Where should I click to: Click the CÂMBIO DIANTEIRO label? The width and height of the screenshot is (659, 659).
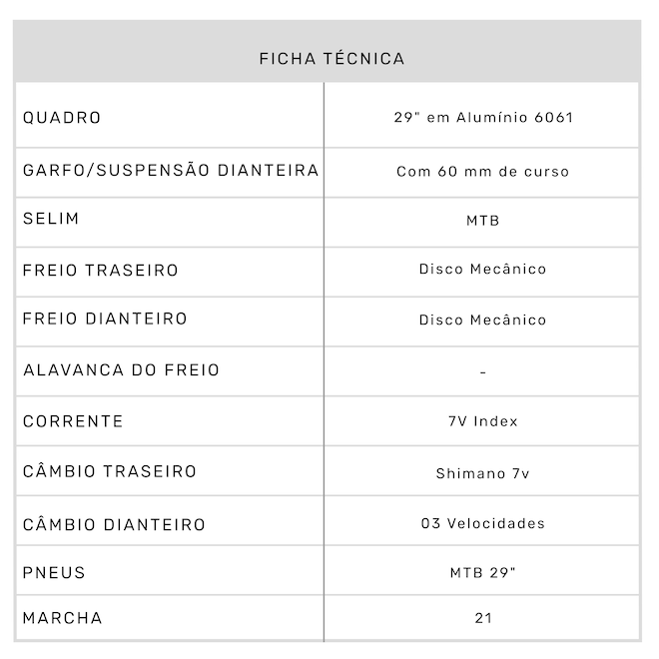coord(114,525)
